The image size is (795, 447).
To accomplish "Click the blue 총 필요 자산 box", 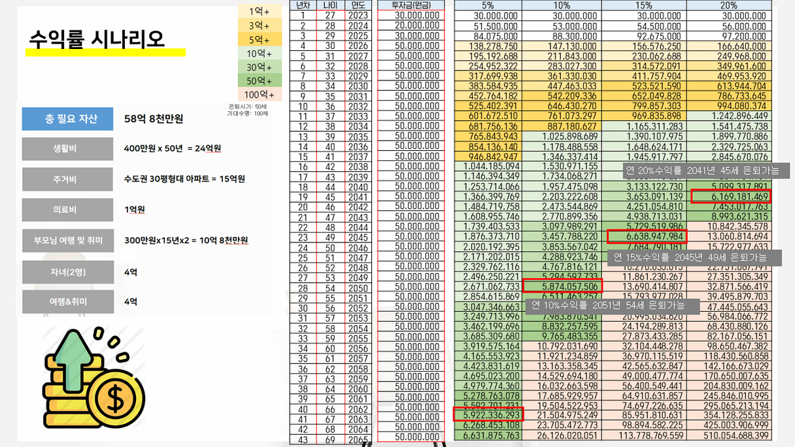I will [x=71, y=119].
